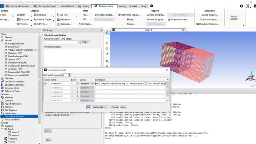Open the Mesh graphics tool
Image resolution: width=256 pixels, height=144 pixels.
tap(21, 15)
